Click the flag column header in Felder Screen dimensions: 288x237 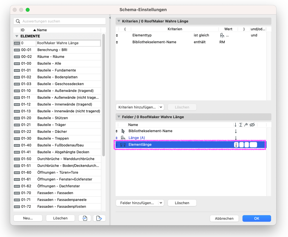point(246,125)
